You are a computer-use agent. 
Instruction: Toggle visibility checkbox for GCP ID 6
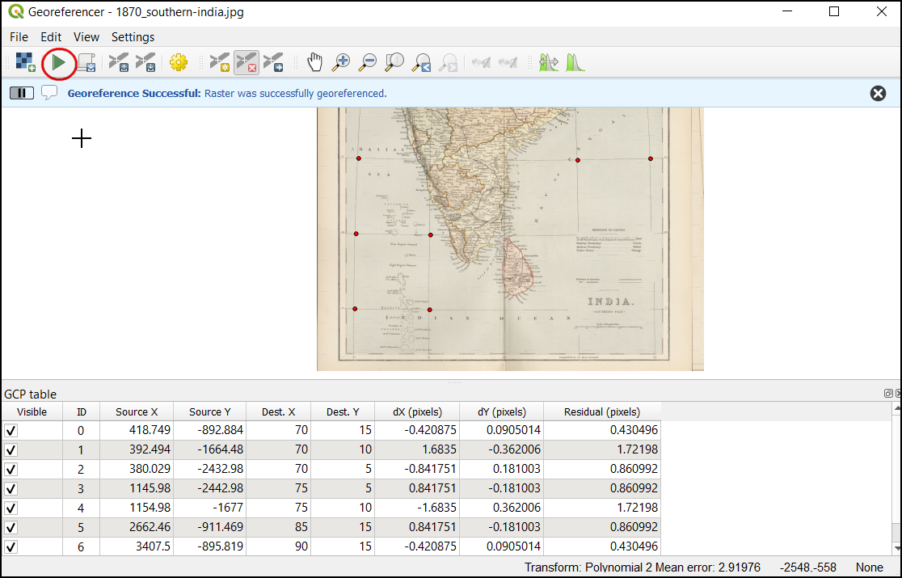click(11, 546)
